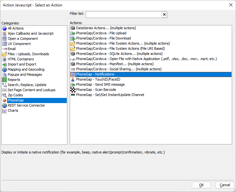Cancel the Select an Action dialog
Viewport: 236px width, 192px height.
click(225, 185)
